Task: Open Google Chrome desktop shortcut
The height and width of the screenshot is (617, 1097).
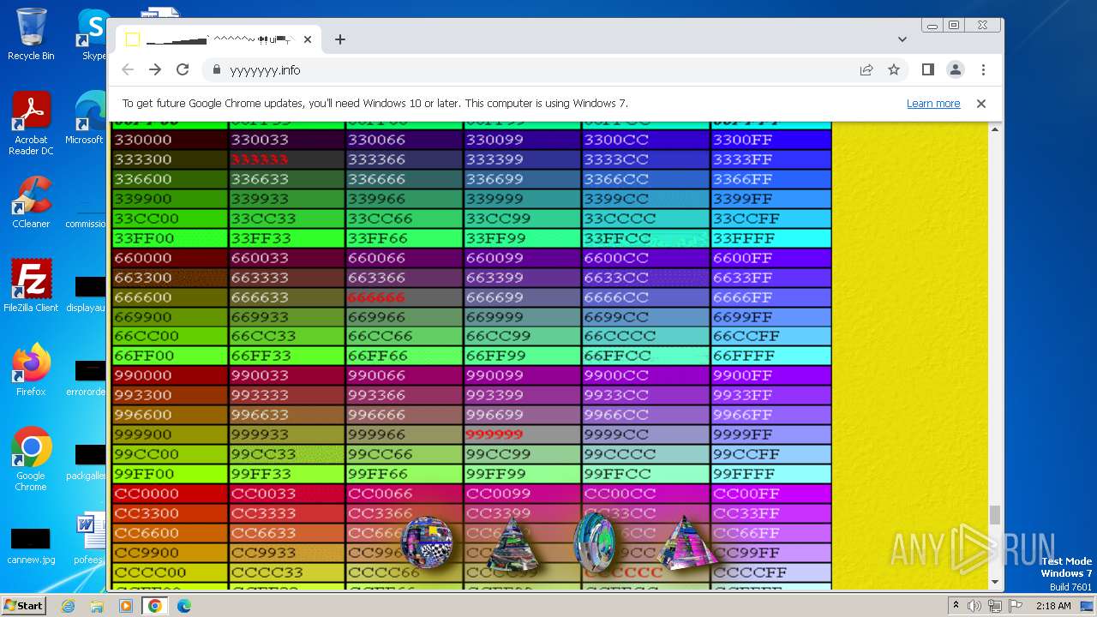Action: pyautogui.click(x=31, y=459)
